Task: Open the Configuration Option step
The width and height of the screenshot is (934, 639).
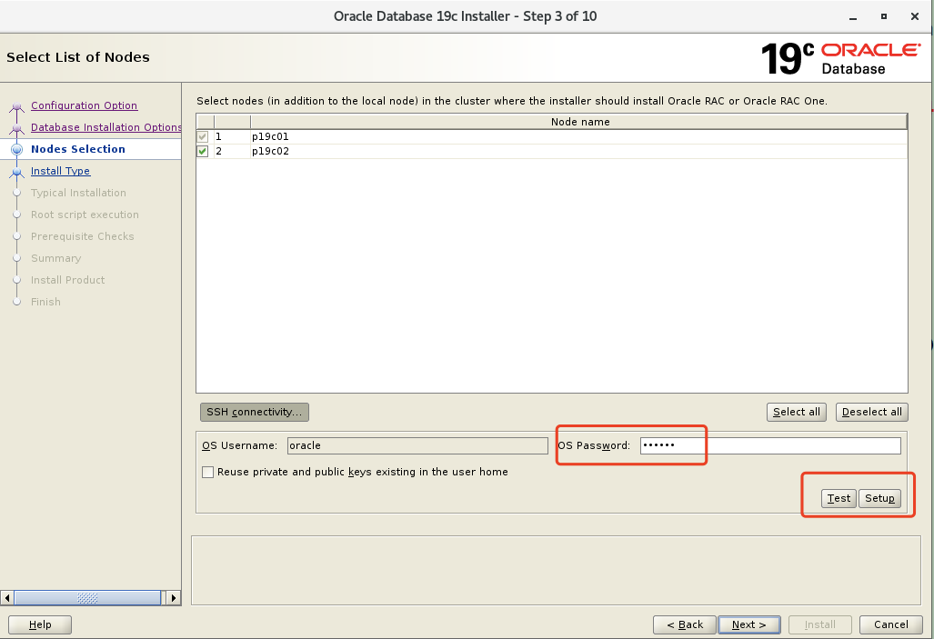Action: [x=84, y=105]
